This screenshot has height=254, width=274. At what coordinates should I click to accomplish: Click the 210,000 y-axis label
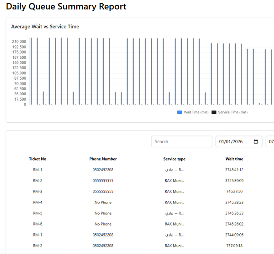[19, 42]
